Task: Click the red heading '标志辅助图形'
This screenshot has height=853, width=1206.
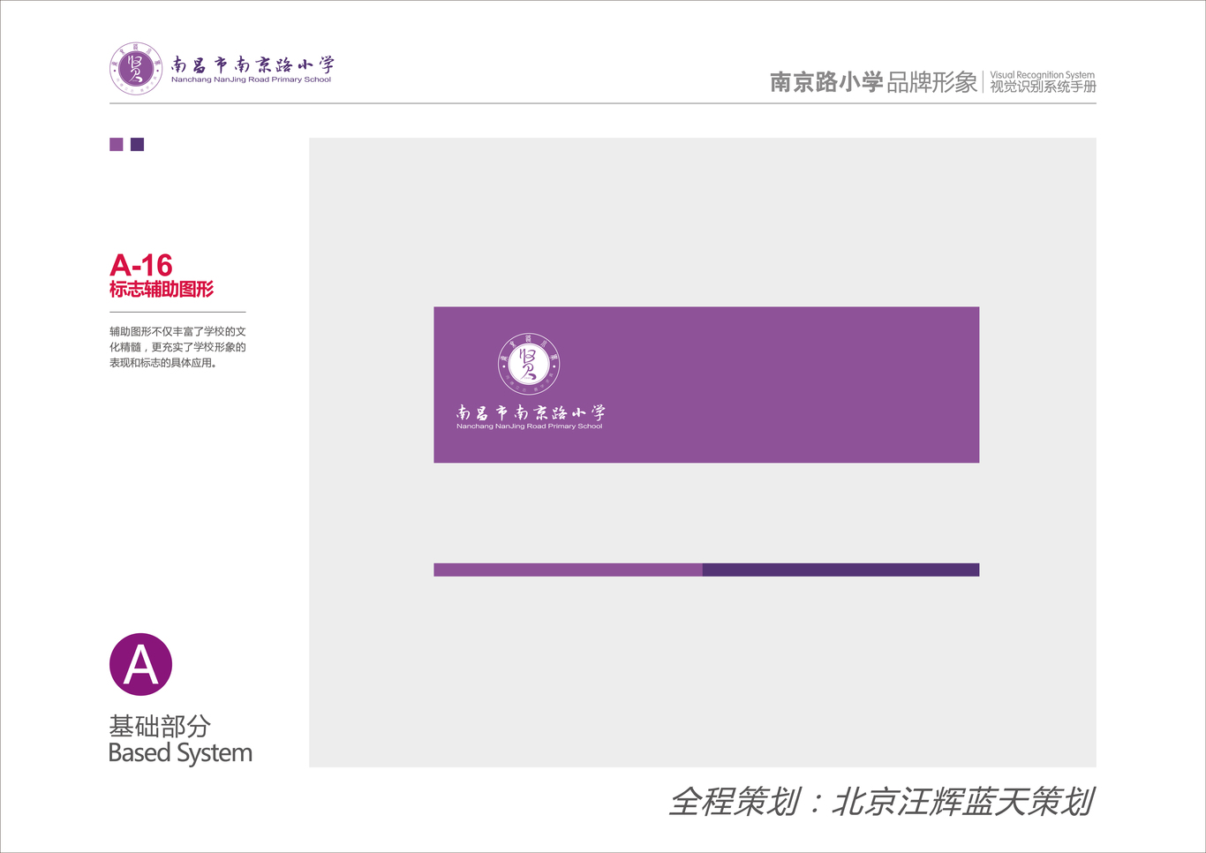Action: coord(162,290)
